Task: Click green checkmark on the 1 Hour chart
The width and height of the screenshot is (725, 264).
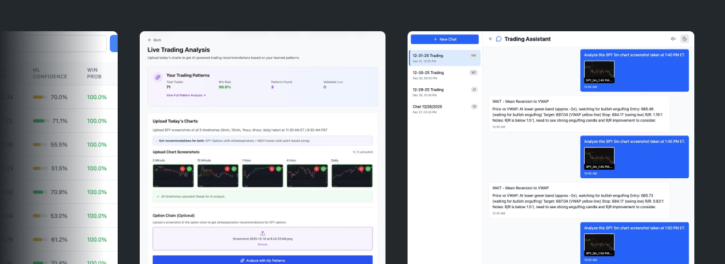Action: [x=278, y=169]
